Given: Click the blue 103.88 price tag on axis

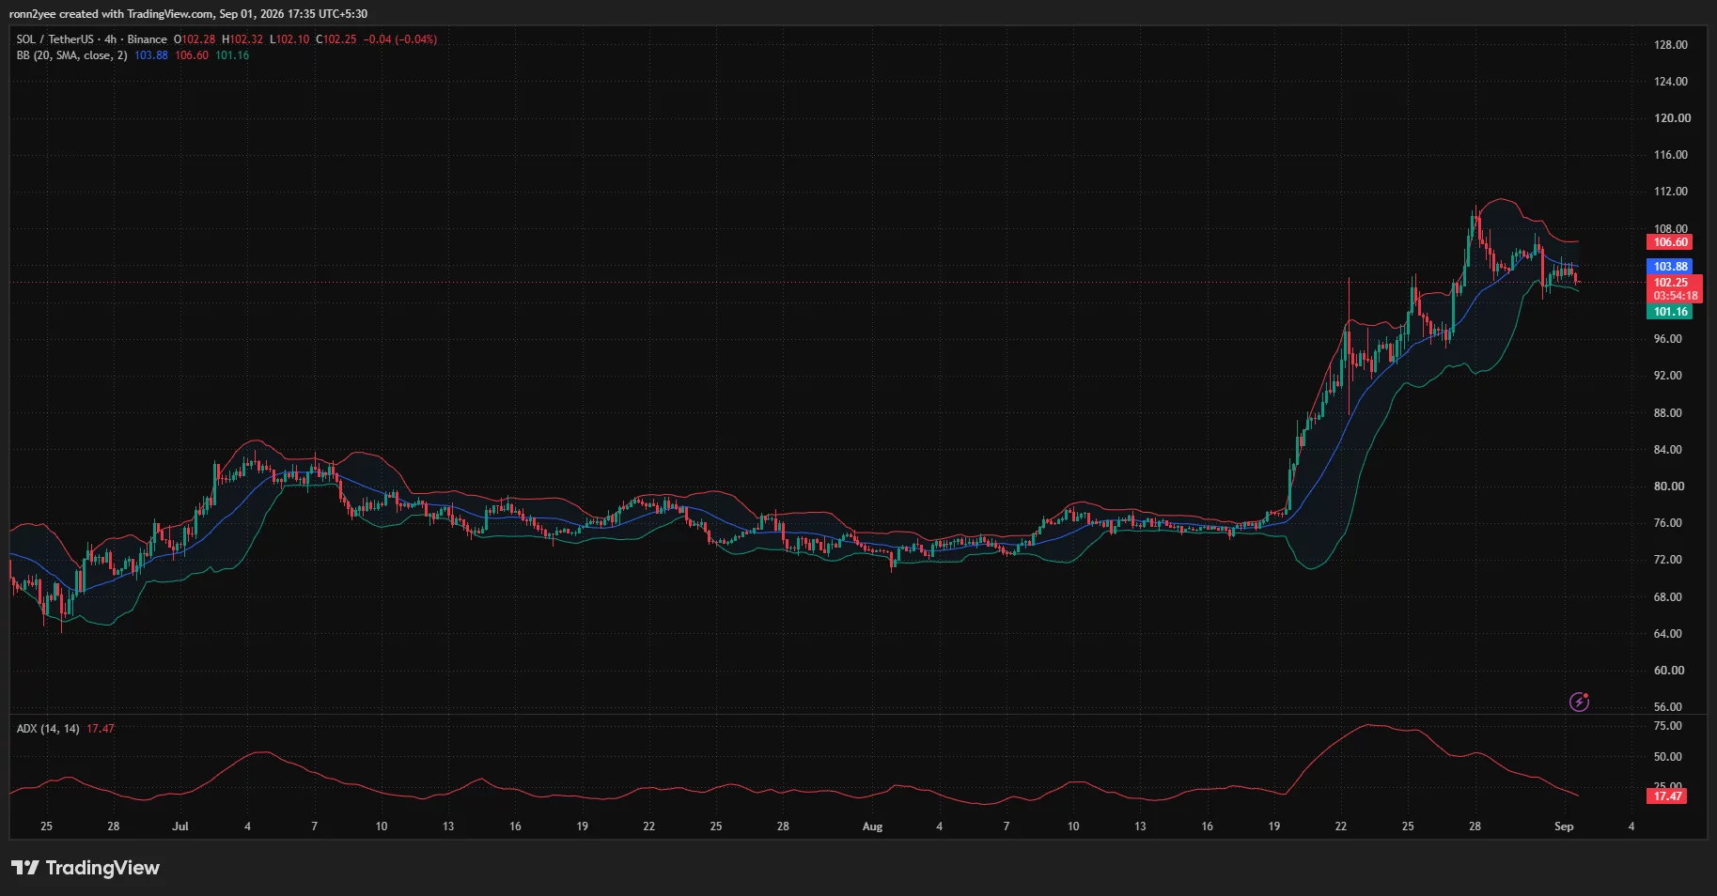Looking at the screenshot, I should (x=1670, y=267).
